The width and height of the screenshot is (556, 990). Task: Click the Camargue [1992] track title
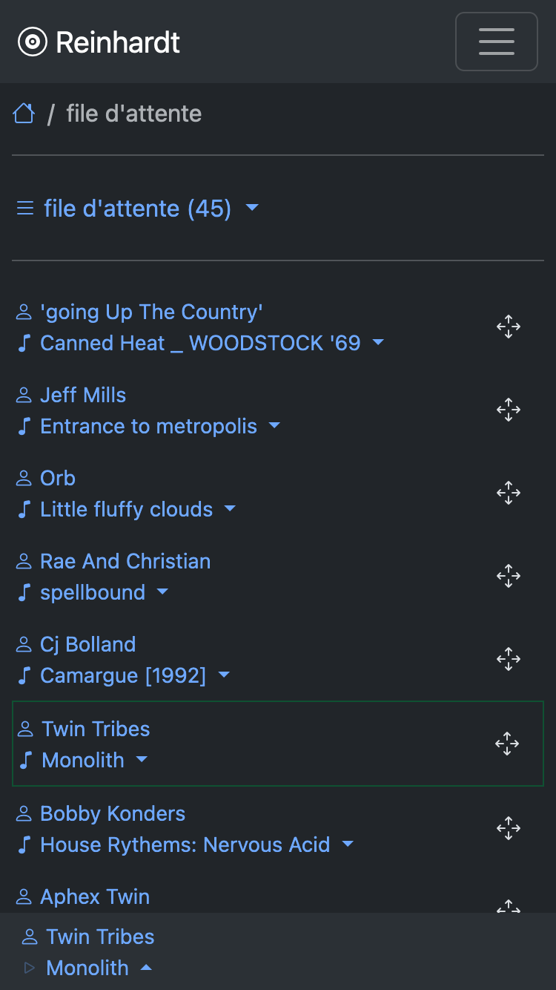[x=123, y=675]
